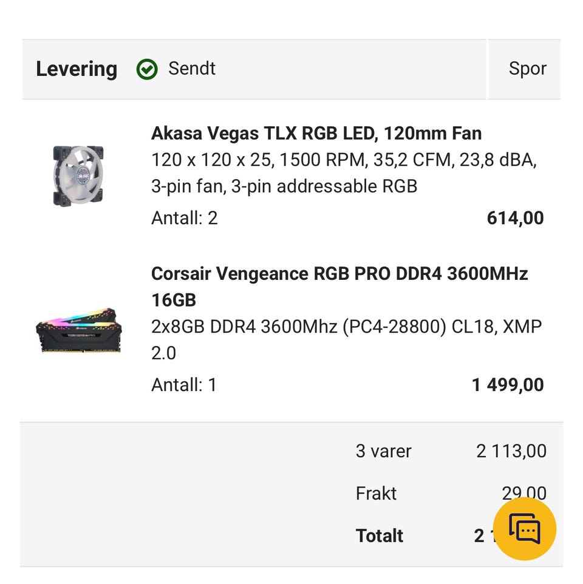Open the Akasa Vegas fan product image
583x584 pixels.
pyautogui.click(x=78, y=175)
